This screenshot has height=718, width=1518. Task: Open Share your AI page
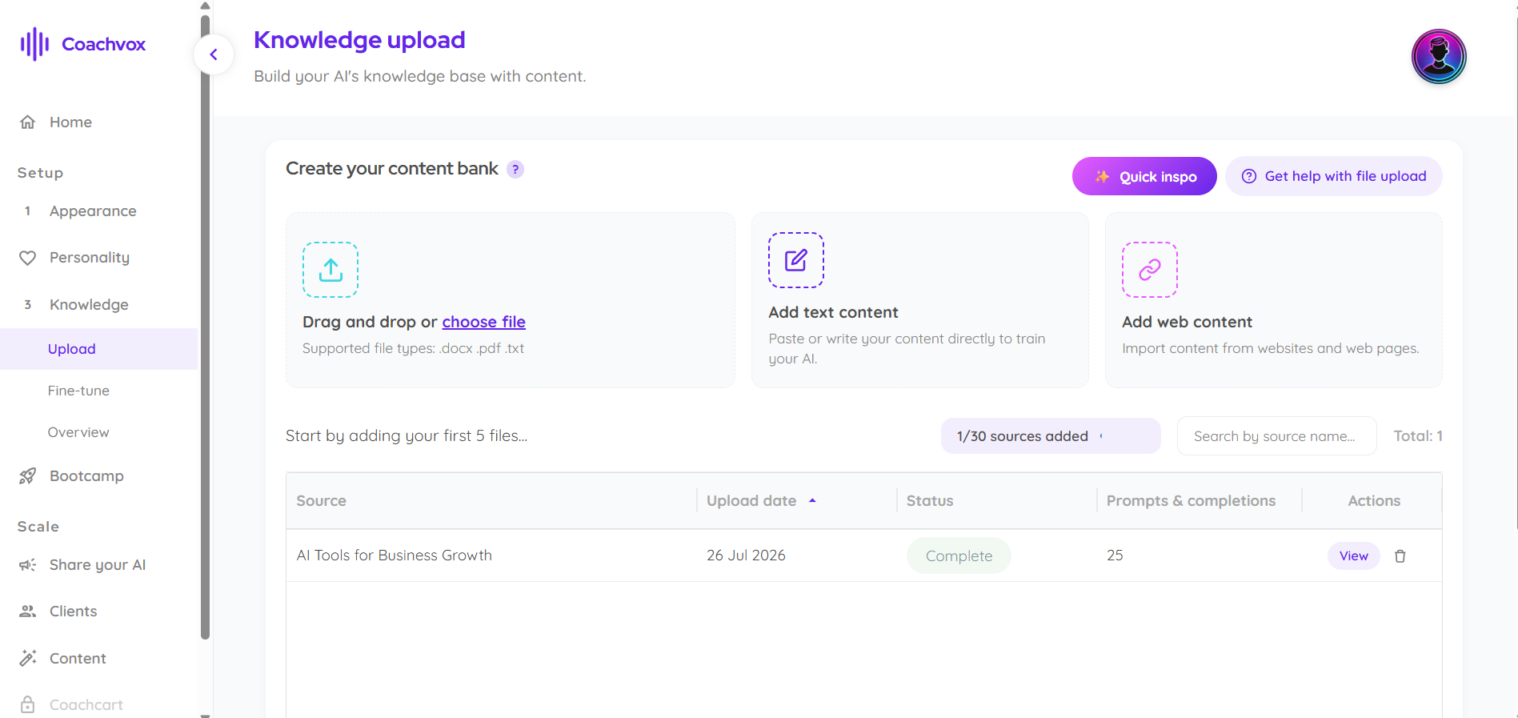[x=98, y=565]
